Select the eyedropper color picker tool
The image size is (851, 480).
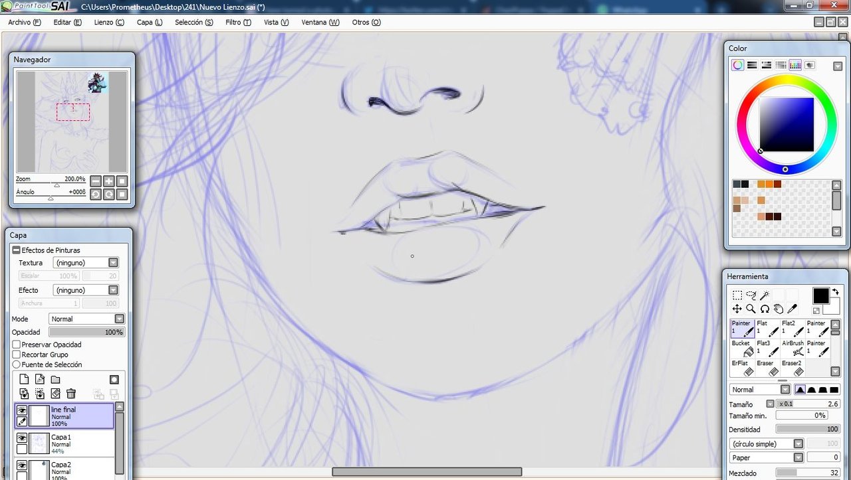point(792,309)
